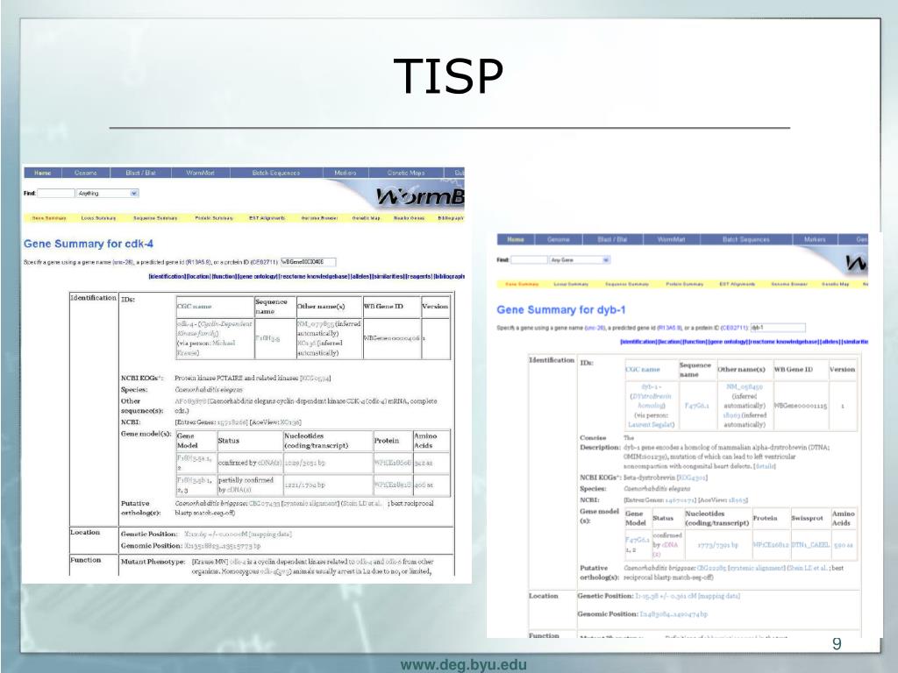Jump to [reactome knowledgebase] in dyb-1 page
The width and height of the screenshot is (898, 673).
tap(783, 342)
